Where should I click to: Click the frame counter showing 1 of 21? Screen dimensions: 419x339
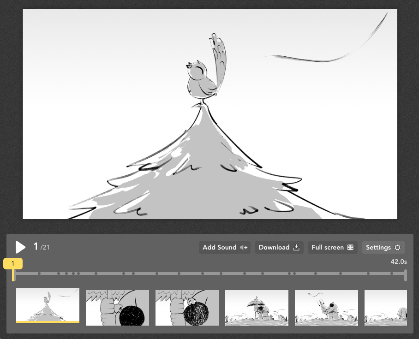(40, 247)
